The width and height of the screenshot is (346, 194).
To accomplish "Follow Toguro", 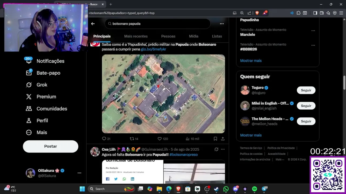I will (306, 90).
